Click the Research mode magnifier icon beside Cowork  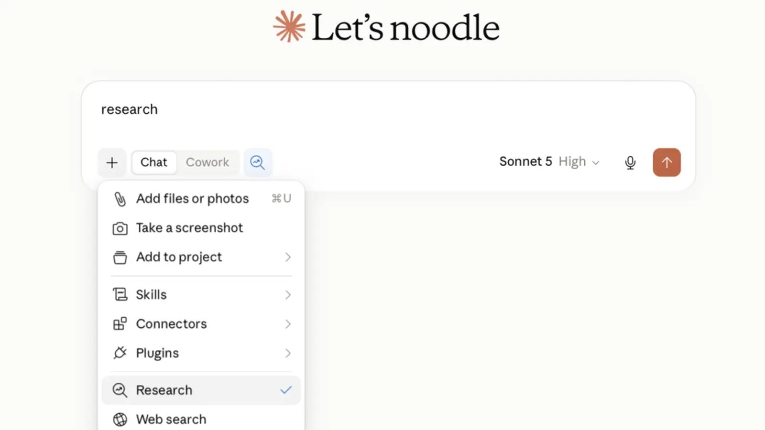point(258,162)
